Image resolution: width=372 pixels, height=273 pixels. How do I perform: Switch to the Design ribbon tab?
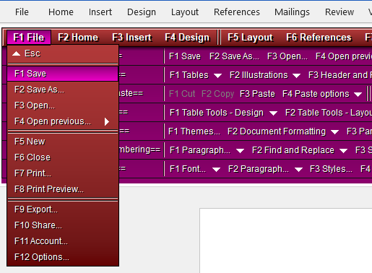click(142, 12)
